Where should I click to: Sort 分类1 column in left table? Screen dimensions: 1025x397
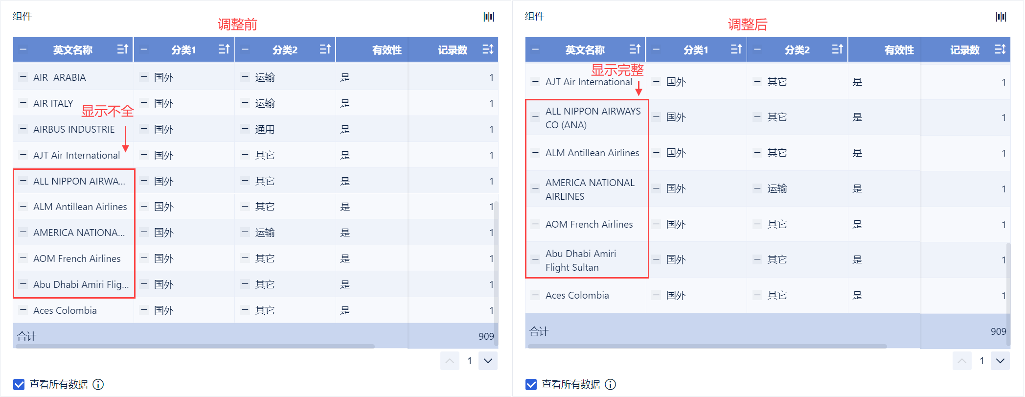224,49
